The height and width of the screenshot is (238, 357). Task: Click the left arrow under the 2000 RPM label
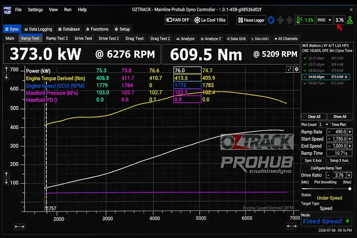[x=17, y=226]
